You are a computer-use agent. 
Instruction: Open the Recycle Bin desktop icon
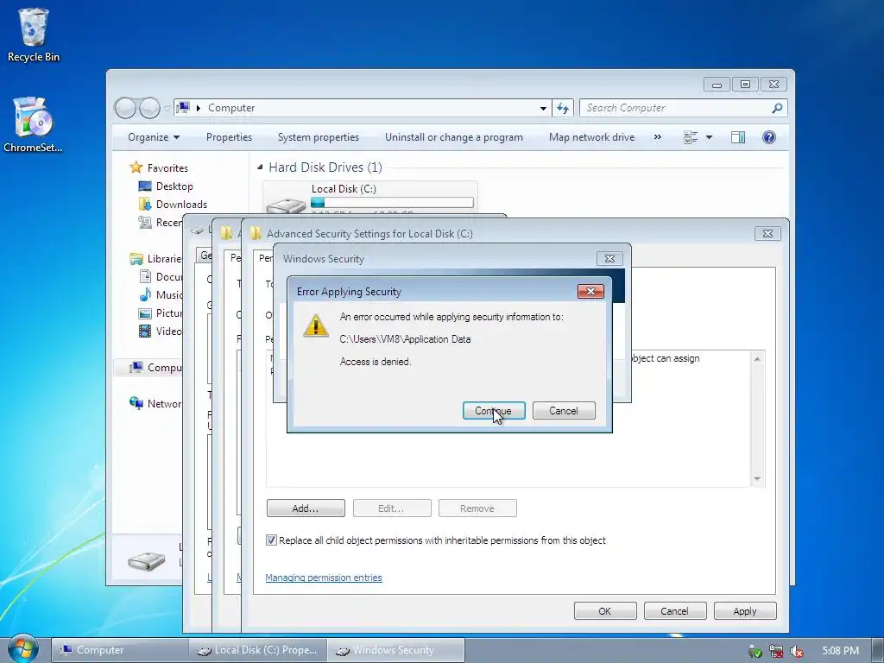click(34, 35)
